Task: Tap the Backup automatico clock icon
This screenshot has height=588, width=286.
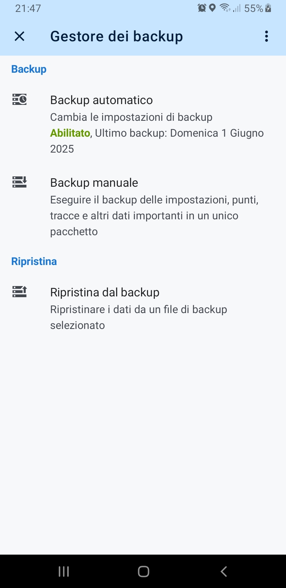Action: tap(19, 99)
